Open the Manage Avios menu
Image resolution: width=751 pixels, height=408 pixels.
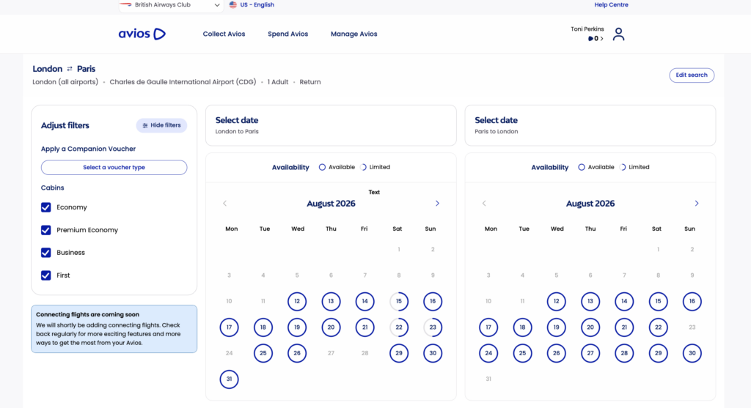click(x=354, y=34)
